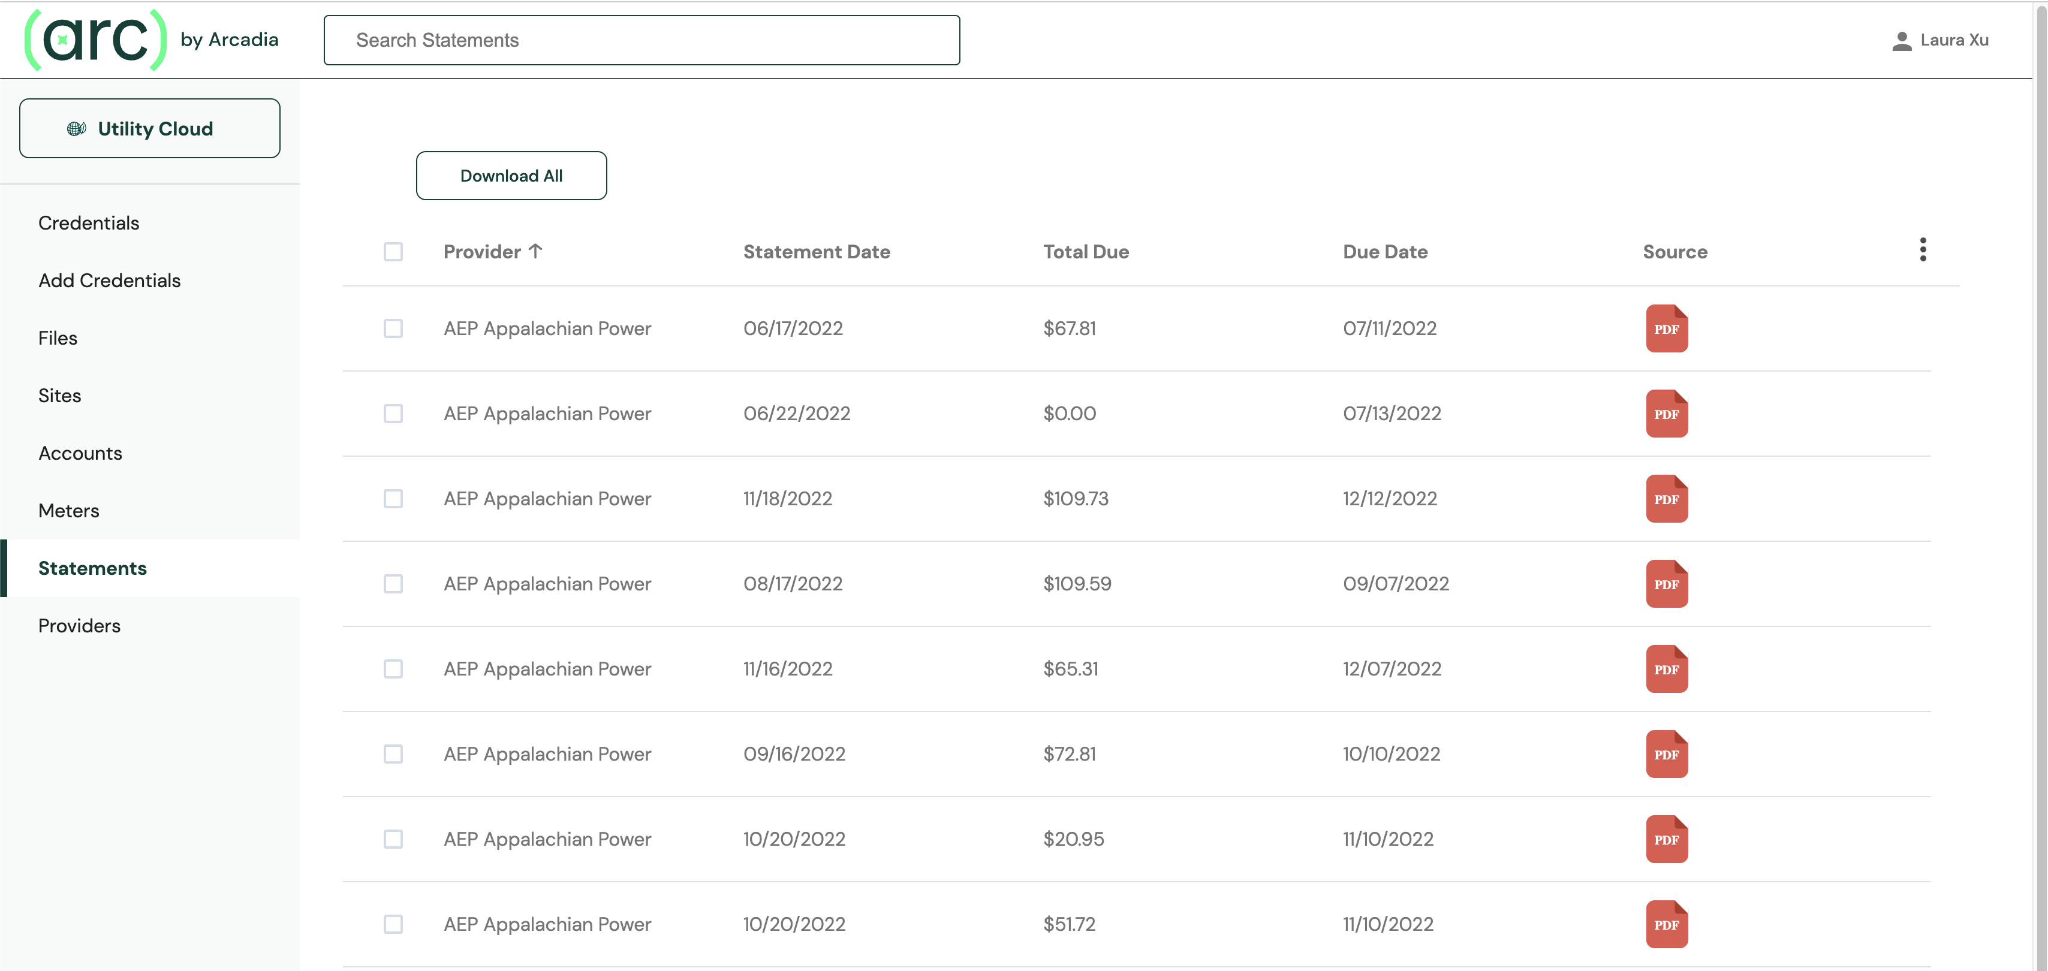Sort table by Statement Date header
This screenshot has width=2048, height=971.
[816, 252]
